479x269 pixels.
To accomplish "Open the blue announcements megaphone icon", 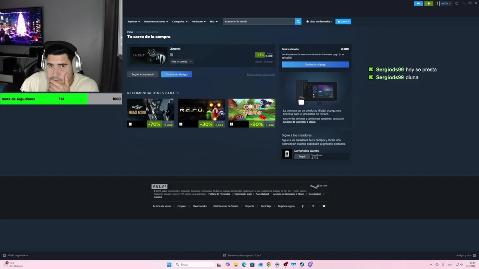I will [418, 3].
